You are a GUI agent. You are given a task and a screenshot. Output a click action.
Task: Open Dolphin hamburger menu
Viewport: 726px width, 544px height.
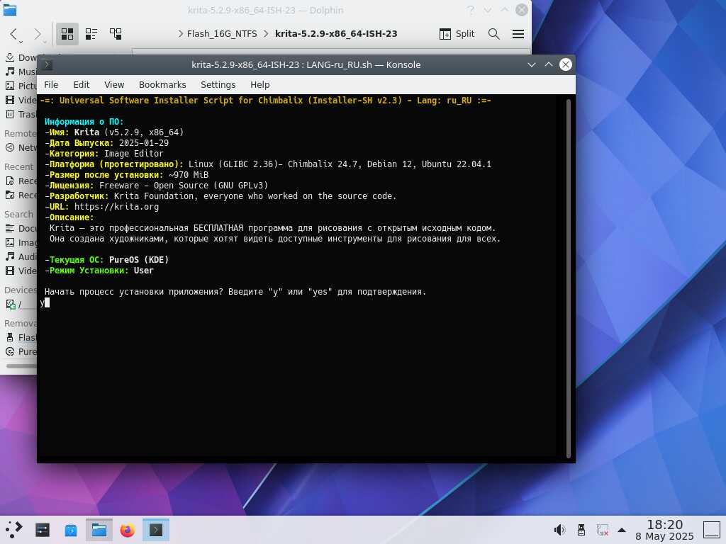[518, 34]
